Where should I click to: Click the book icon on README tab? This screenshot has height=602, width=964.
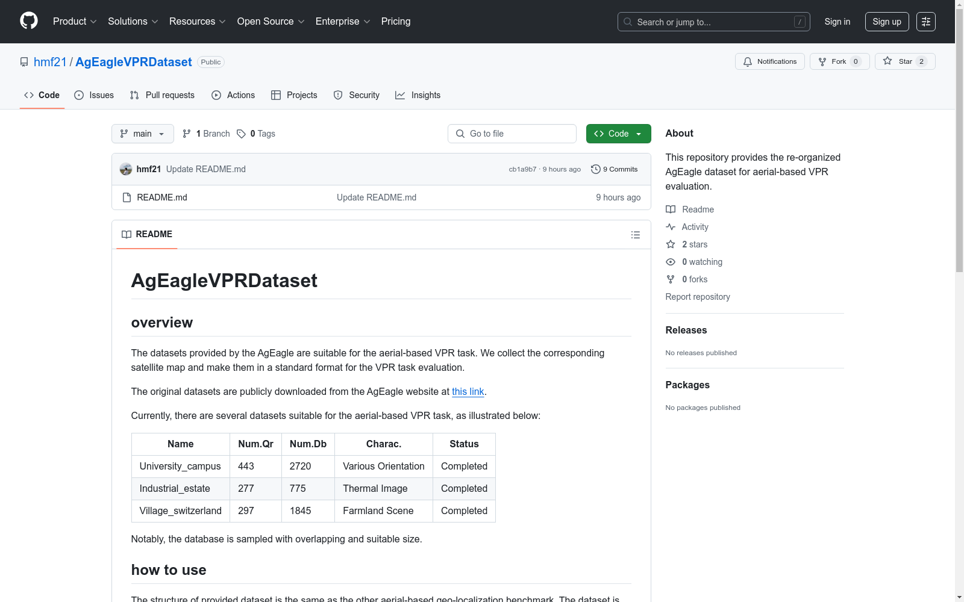[x=127, y=234]
